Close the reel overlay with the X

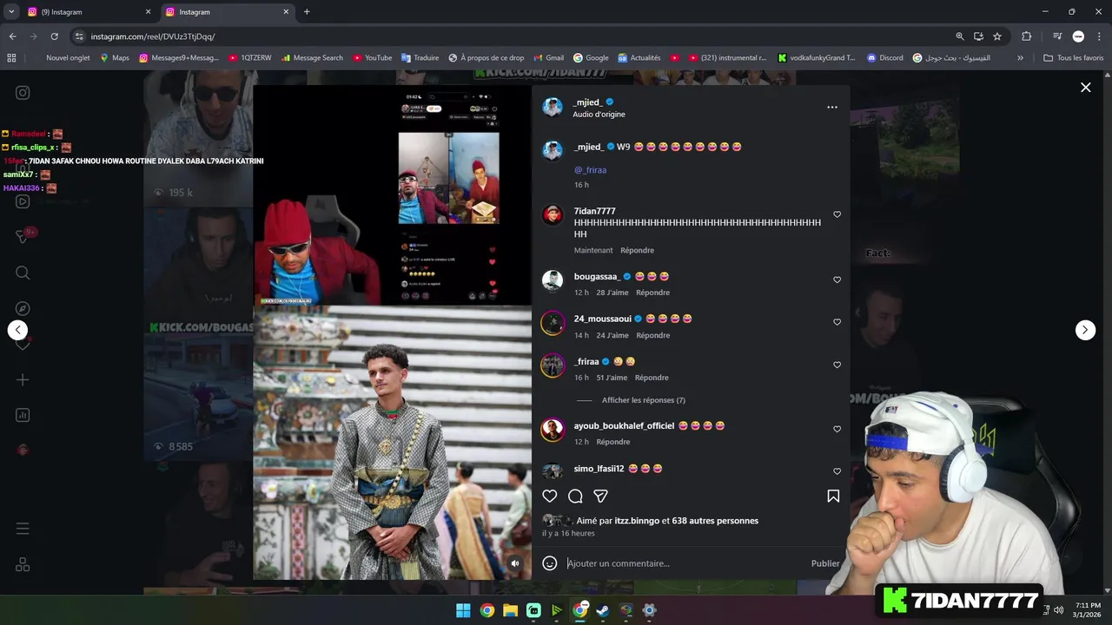tap(1085, 87)
